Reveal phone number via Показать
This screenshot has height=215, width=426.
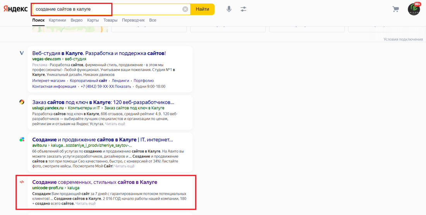tap(123, 87)
